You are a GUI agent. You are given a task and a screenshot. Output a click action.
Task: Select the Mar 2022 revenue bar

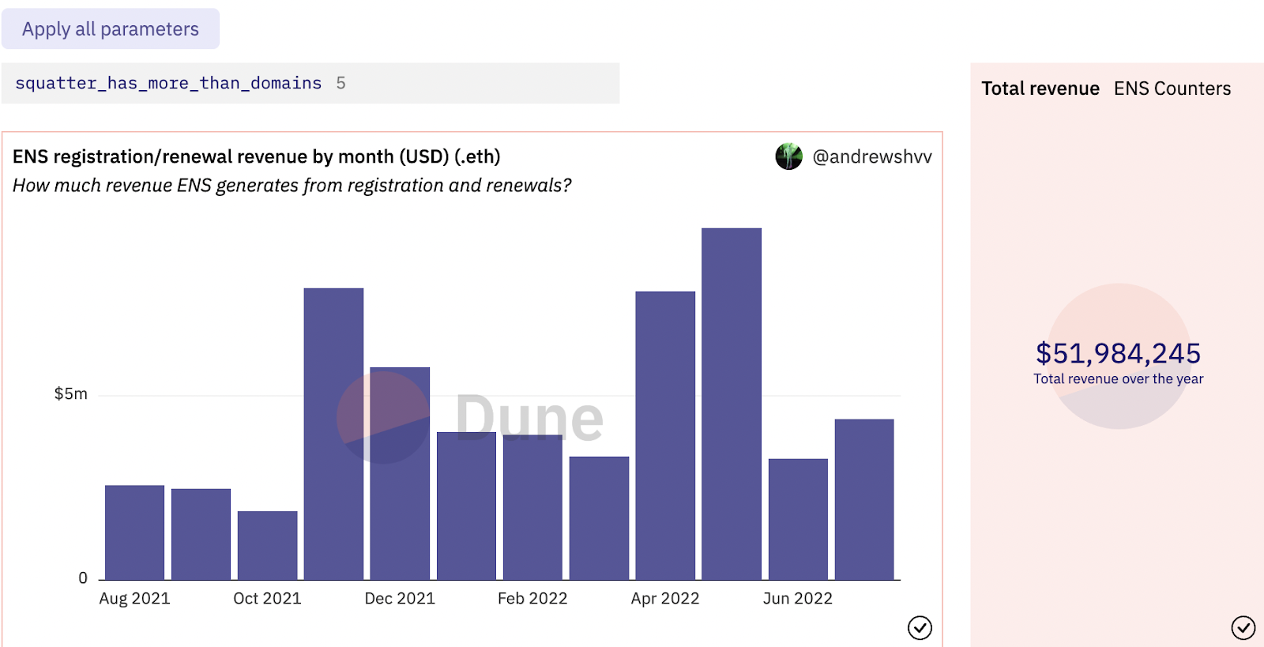point(599,518)
